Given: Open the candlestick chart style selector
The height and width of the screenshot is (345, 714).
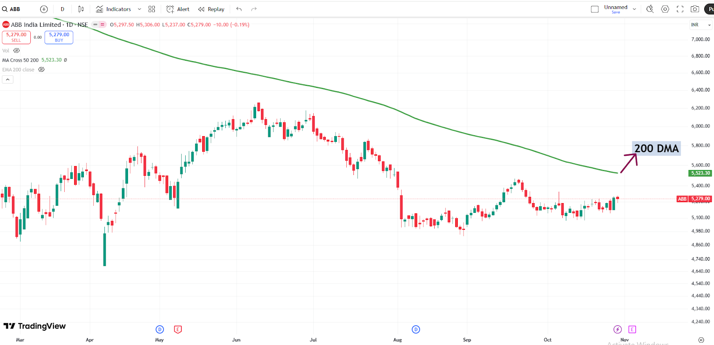Looking at the screenshot, I should point(81,9).
